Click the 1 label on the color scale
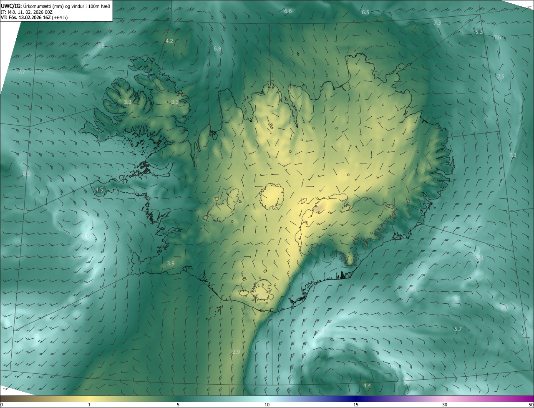 (x=89, y=405)
